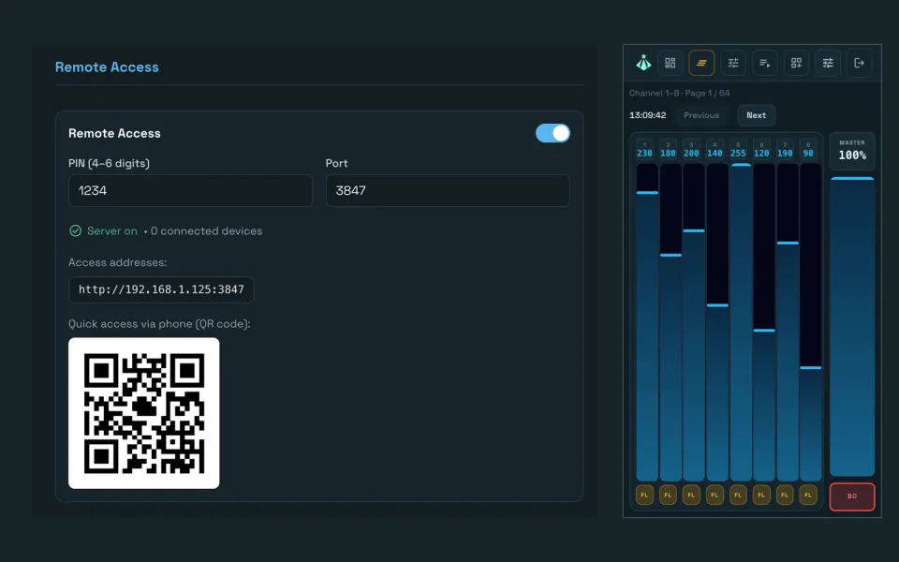Toggle FL flash button for channel 5
899x562 pixels.
[738, 495]
